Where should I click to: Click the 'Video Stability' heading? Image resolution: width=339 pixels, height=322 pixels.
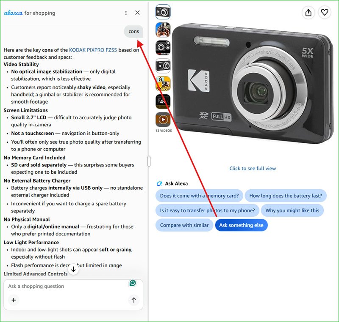pyautogui.click(x=21, y=65)
